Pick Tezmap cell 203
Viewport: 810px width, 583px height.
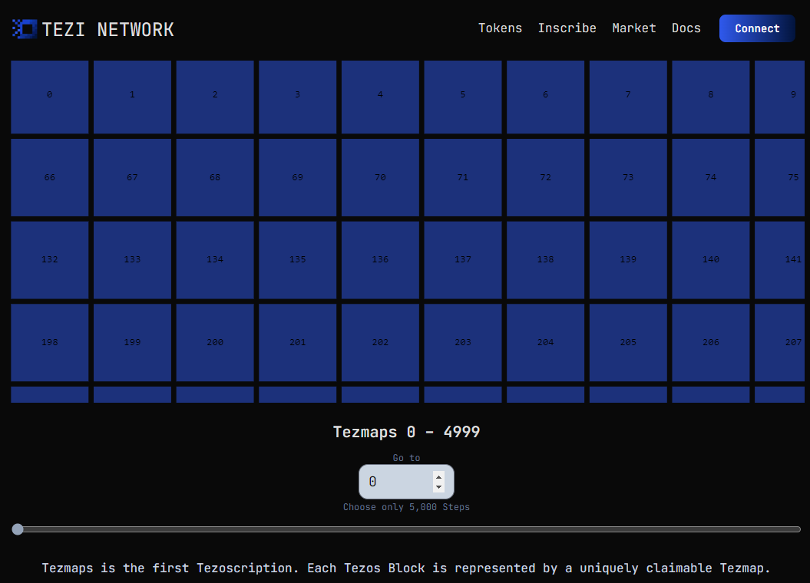pyautogui.click(x=463, y=343)
